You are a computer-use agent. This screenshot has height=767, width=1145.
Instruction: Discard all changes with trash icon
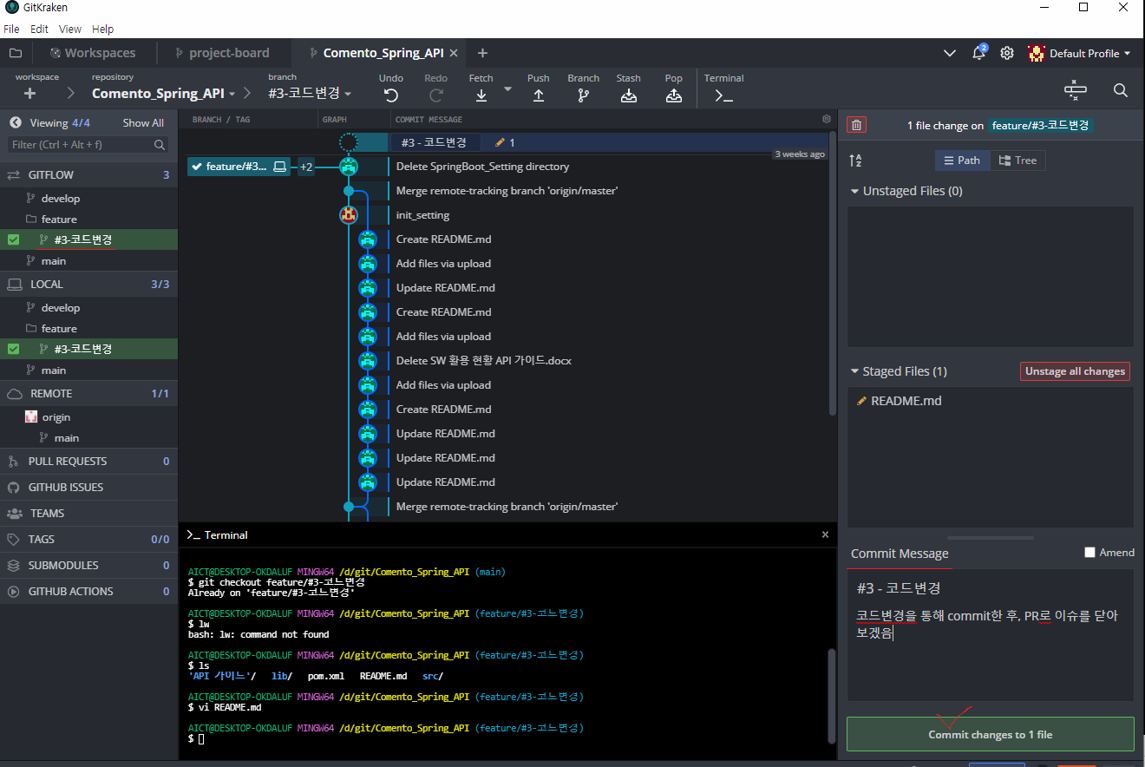click(857, 125)
